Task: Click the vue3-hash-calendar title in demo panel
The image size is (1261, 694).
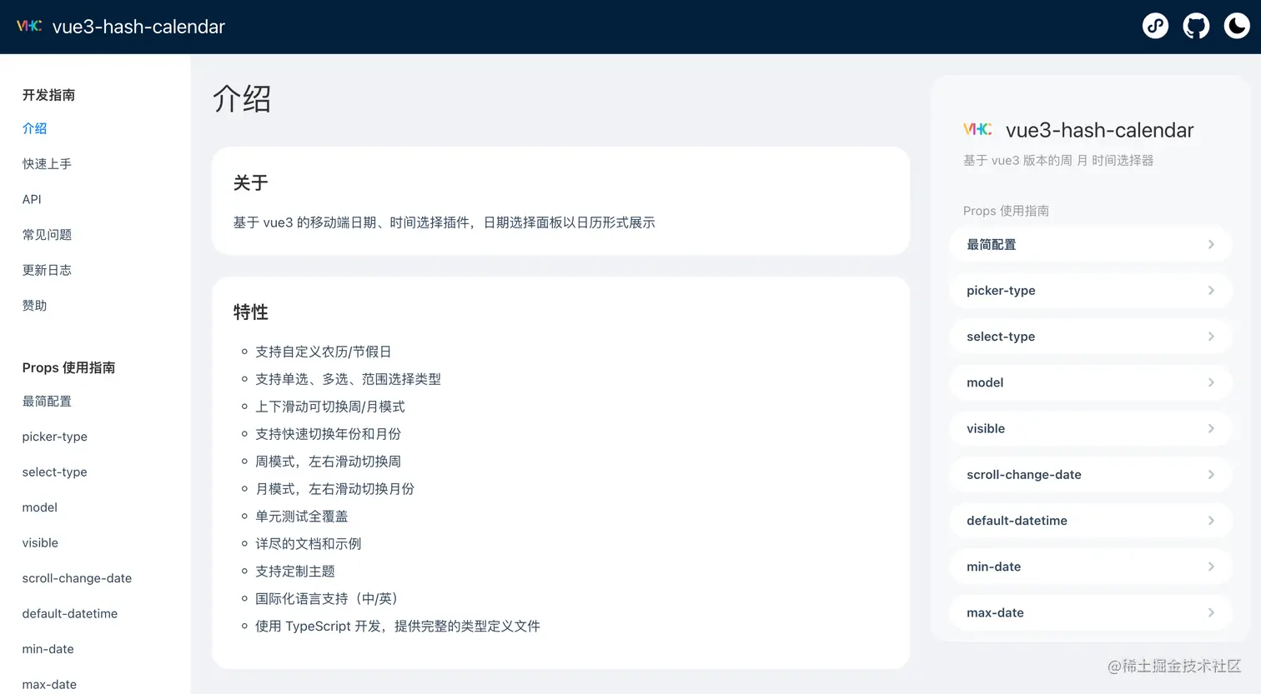Action: (1099, 130)
